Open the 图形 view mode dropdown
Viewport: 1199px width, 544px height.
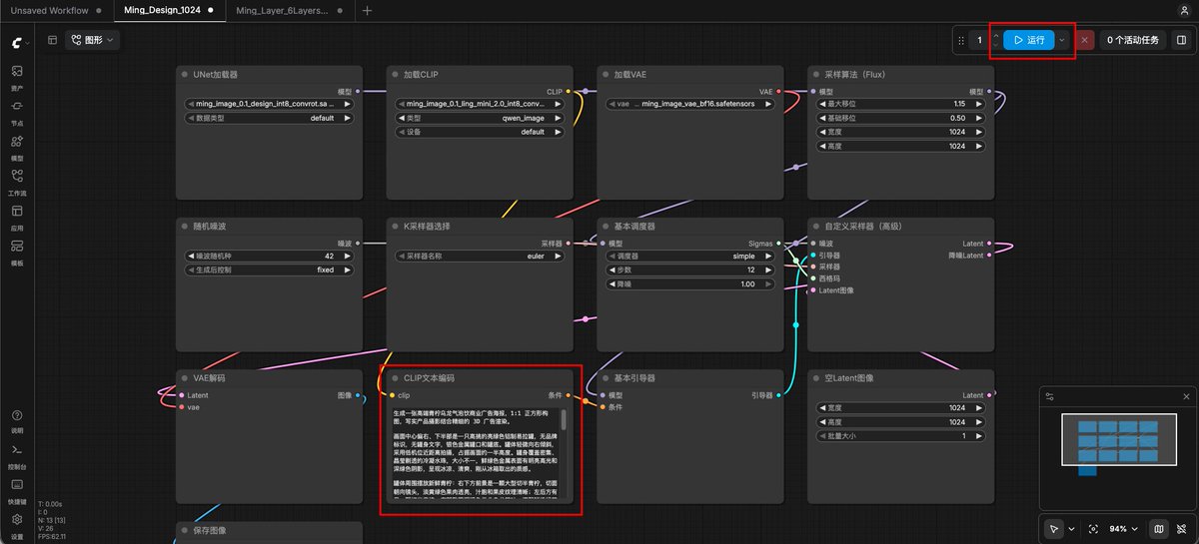93,40
